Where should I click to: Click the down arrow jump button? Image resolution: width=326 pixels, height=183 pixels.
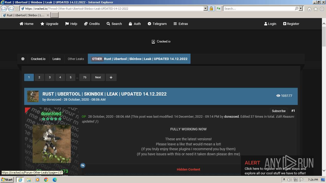tap(111, 77)
